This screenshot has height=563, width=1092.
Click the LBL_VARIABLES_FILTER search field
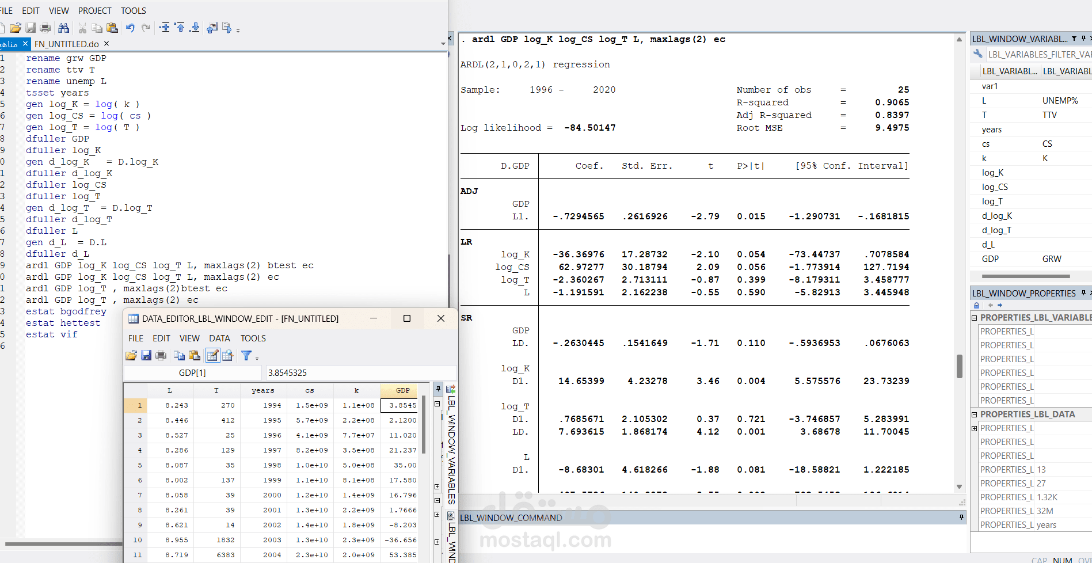coord(1039,55)
